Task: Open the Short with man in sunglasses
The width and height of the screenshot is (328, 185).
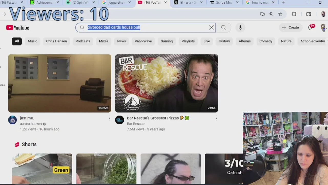Action: pyautogui.click(x=171, y=169)
